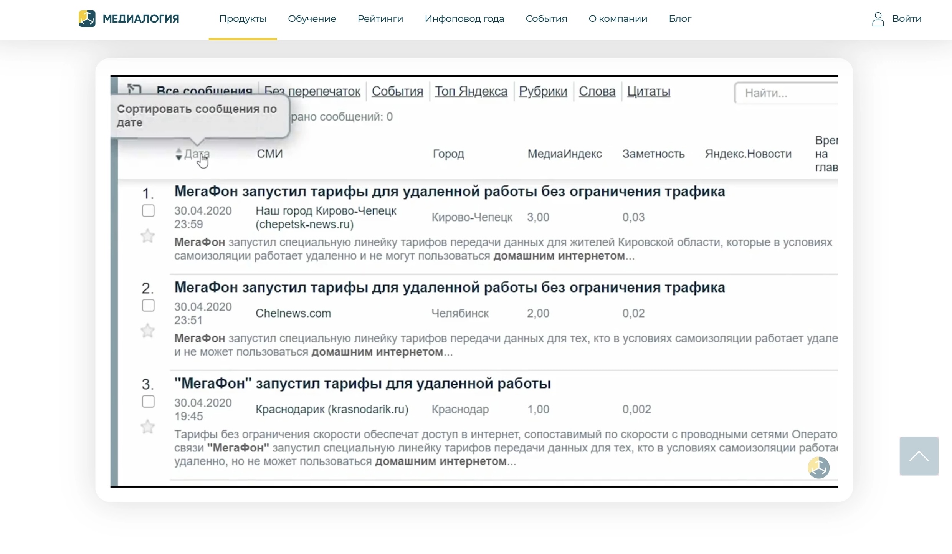Click the date 30.04.2020 23:59
This screenshot has width=952, height=554.
(203, 217)
